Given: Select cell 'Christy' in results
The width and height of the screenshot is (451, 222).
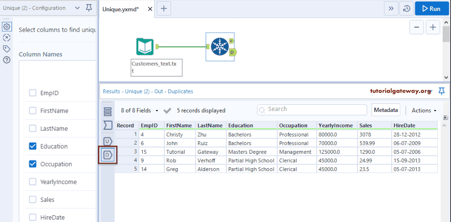Looking at the screenshot, I should (180, 135).
